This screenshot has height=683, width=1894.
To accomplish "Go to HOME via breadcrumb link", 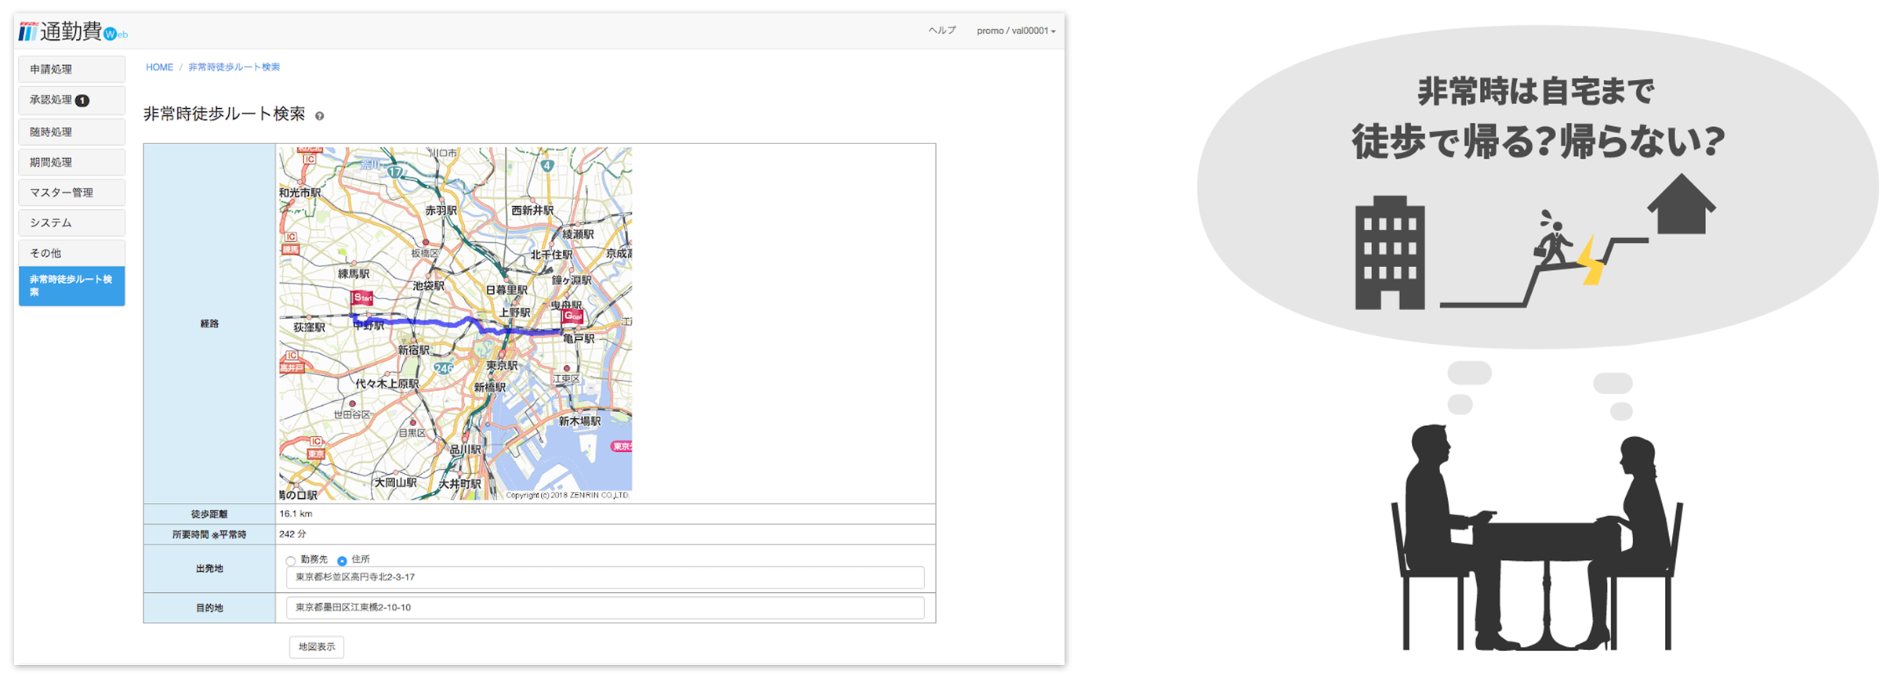I will (159, 67).
